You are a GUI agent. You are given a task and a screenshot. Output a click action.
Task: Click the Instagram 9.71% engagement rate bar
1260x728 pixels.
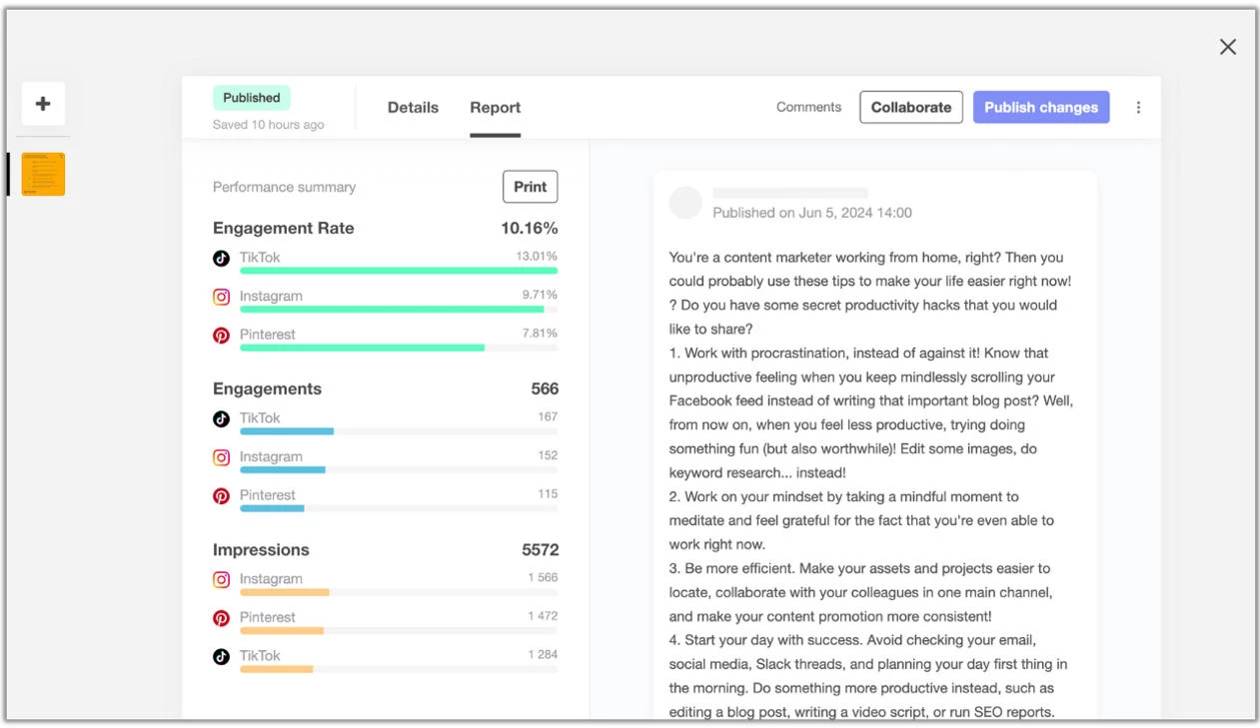(x=399, y=309)
